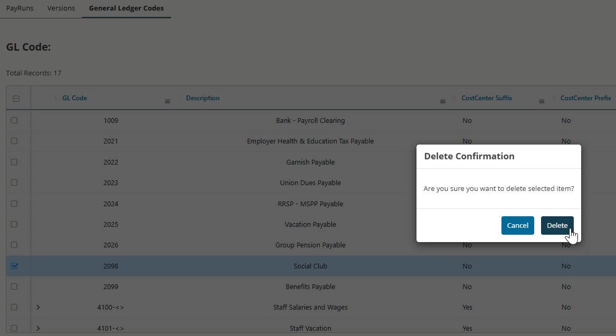616x336 pixels.
Task: Click the Total Records: 17 label
Action: point(33,73)
